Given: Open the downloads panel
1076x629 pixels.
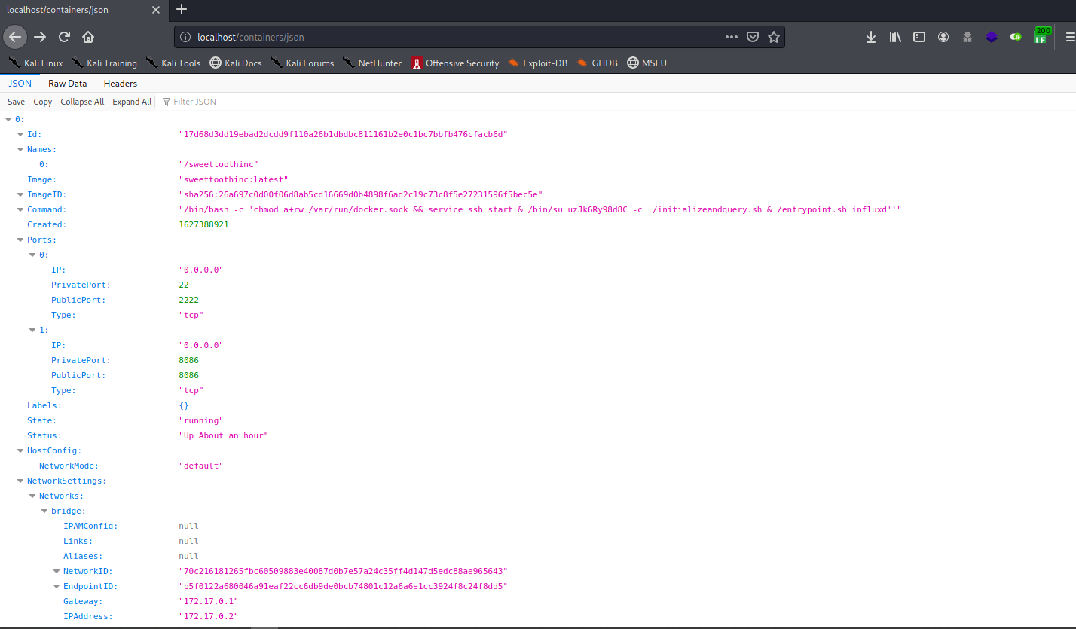Looking at the screenshot, I should [871, 36].
